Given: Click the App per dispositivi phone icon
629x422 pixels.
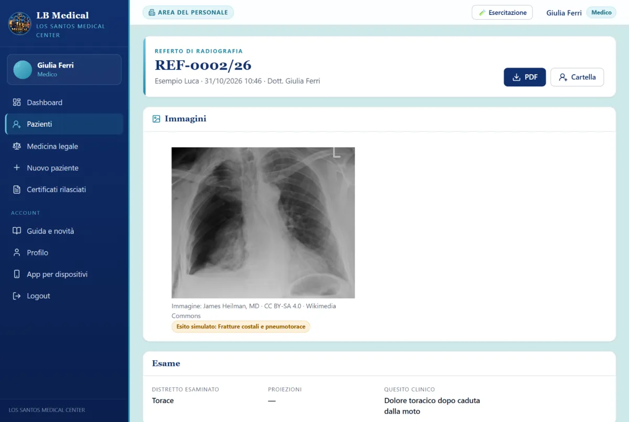Looking at the screenshot, I should (17, 274).
